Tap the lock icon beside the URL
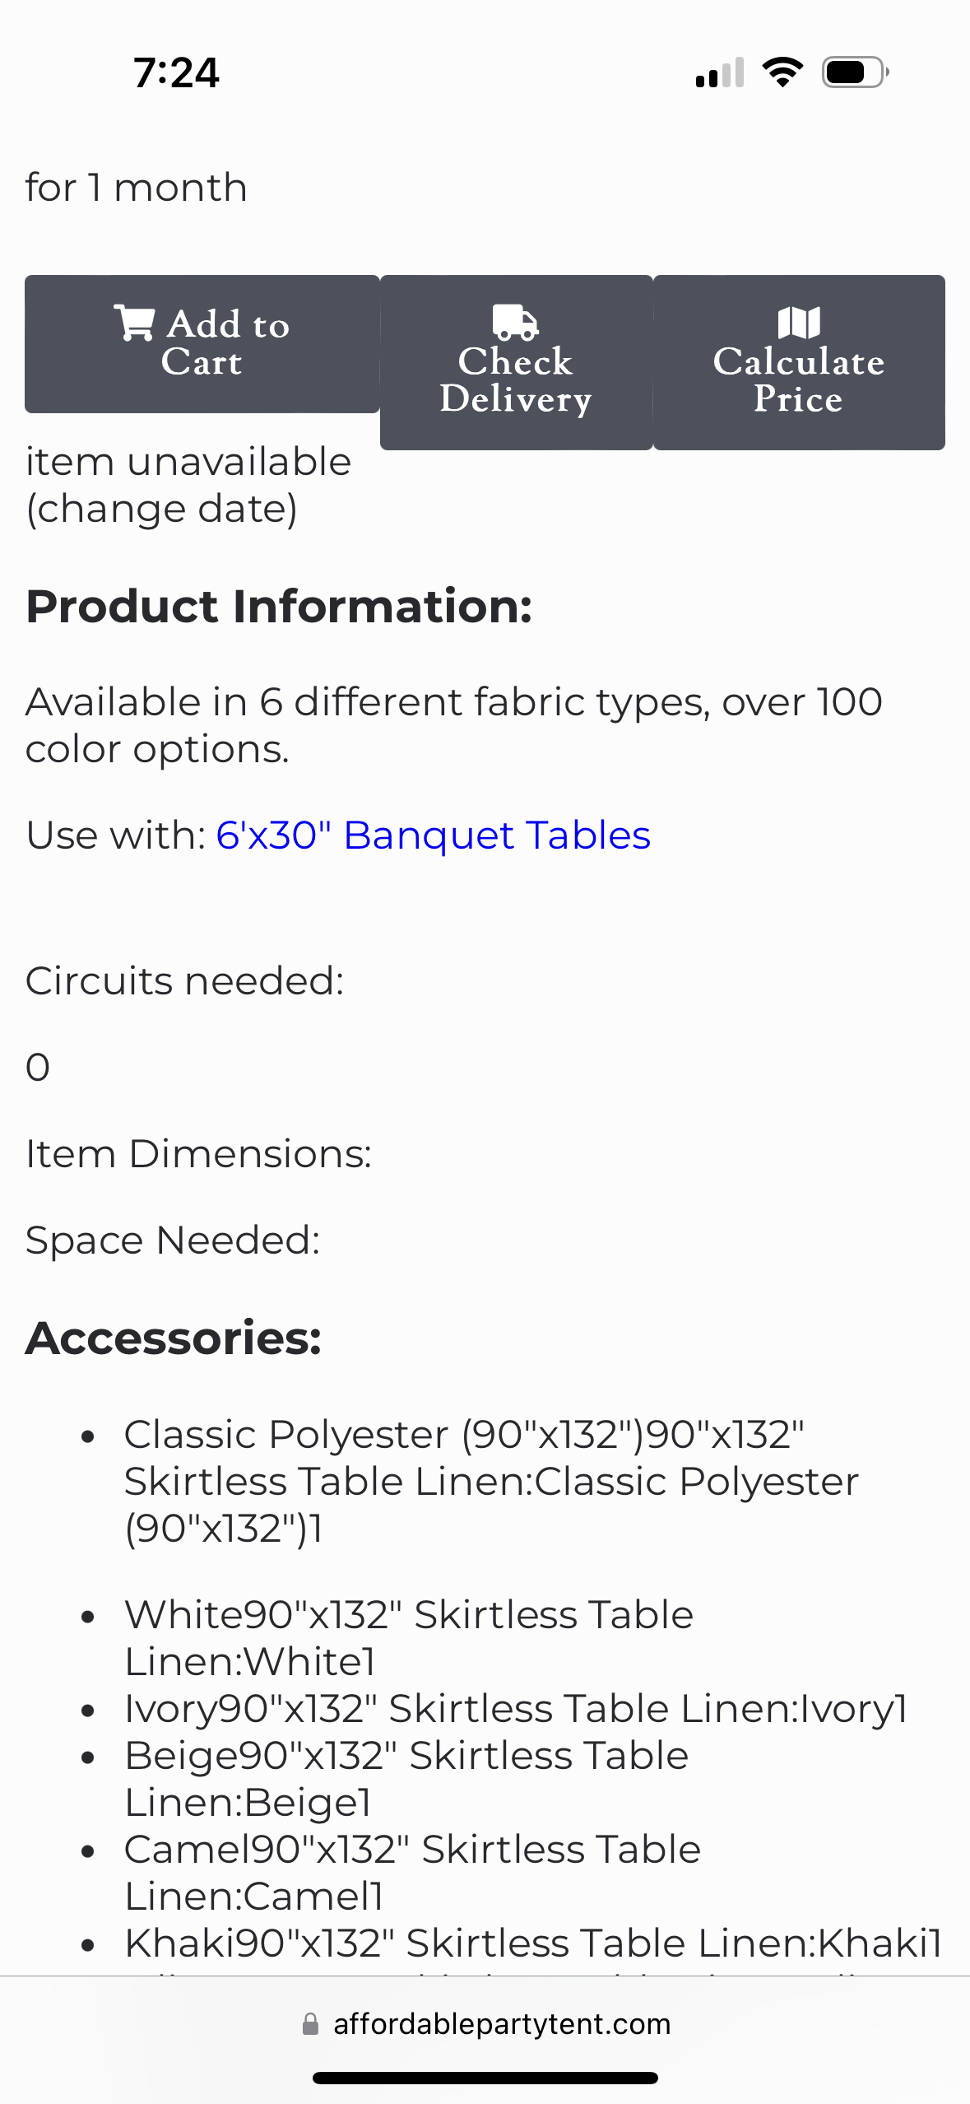970x2104 pixels. (310, 2024)
